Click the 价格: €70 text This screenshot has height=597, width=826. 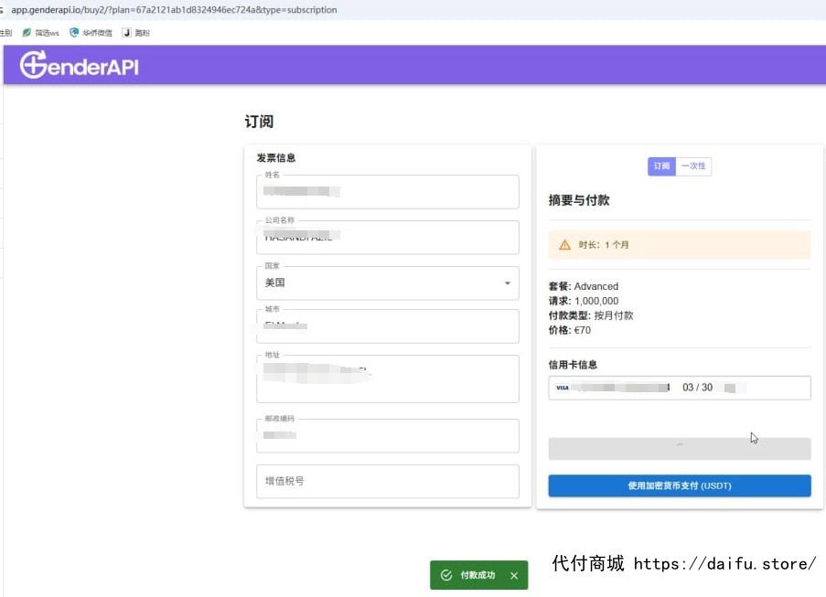[x=570, y=330]
